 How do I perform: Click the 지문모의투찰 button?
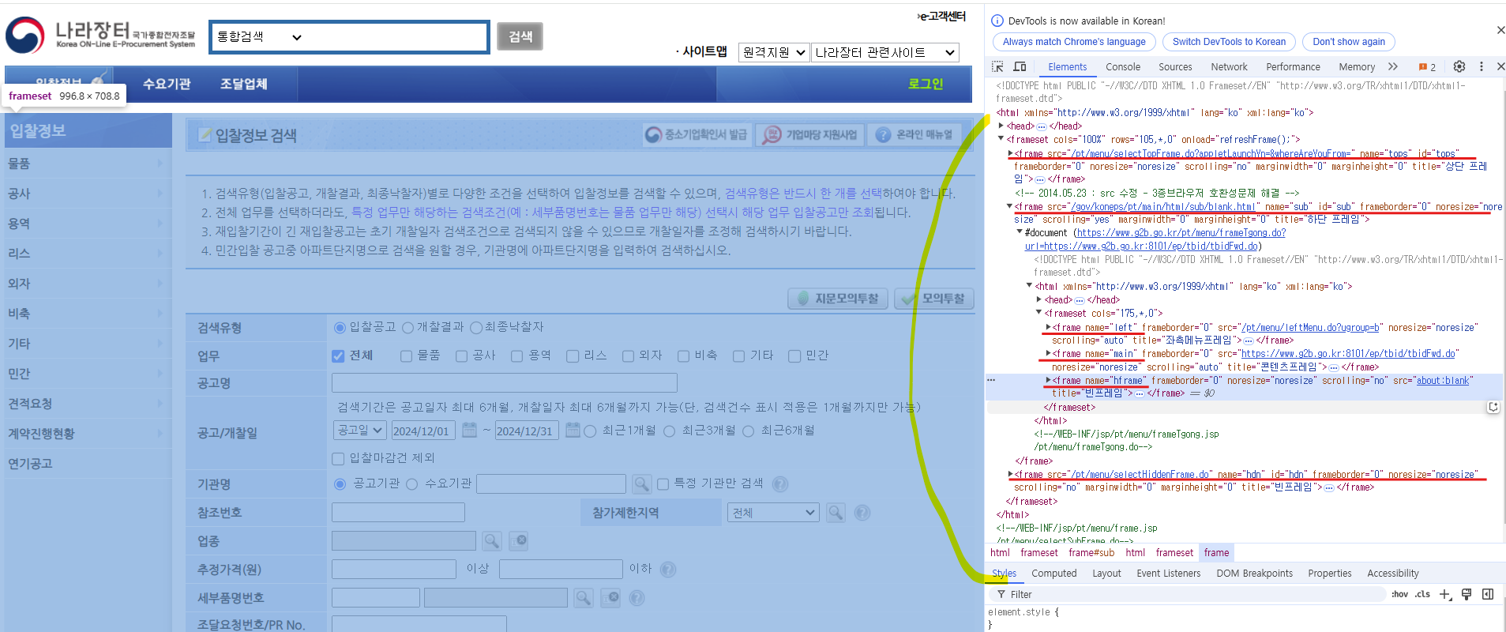[x=838, y=299]
